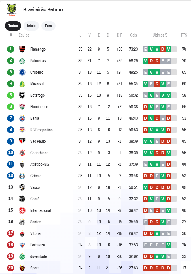Click the Cruzeiro team crest
The width and height of the screenshot is (191, 274).
point(22,72)
